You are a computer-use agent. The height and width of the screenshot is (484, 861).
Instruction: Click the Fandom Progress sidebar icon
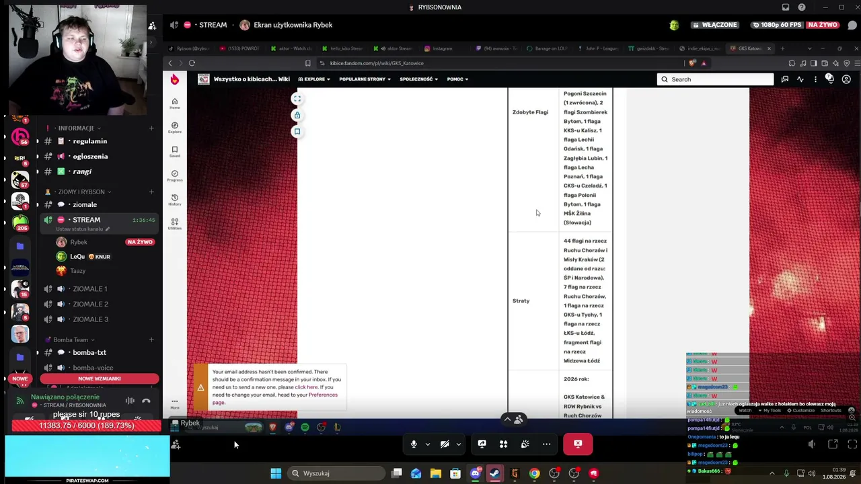point(175,176)
